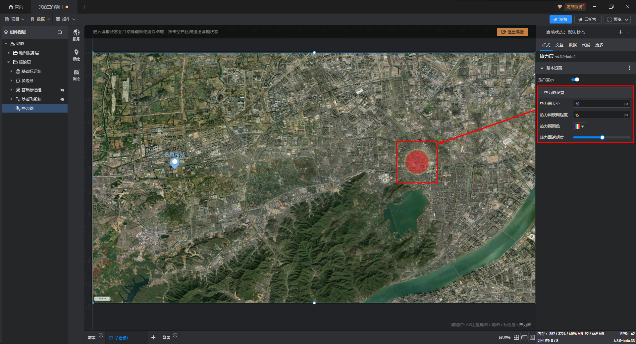Switch to the 我的空白项目 tab

click(x=54, y=7)
